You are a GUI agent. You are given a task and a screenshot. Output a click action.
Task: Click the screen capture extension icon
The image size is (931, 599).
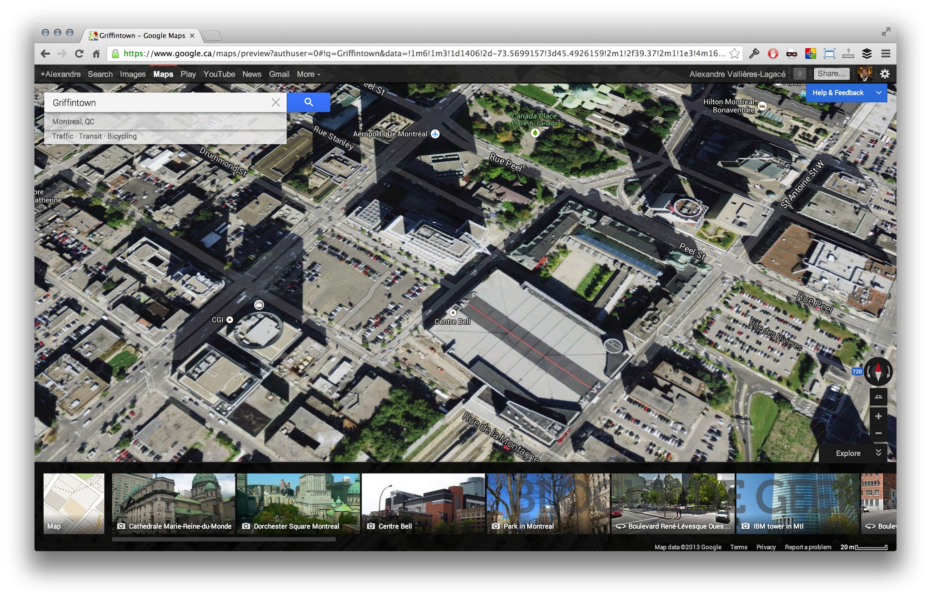click(x=829, y=54)
